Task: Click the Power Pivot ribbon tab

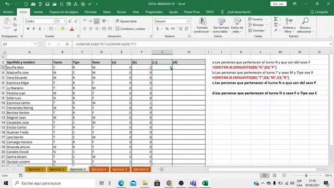Action: click(192, 12)
